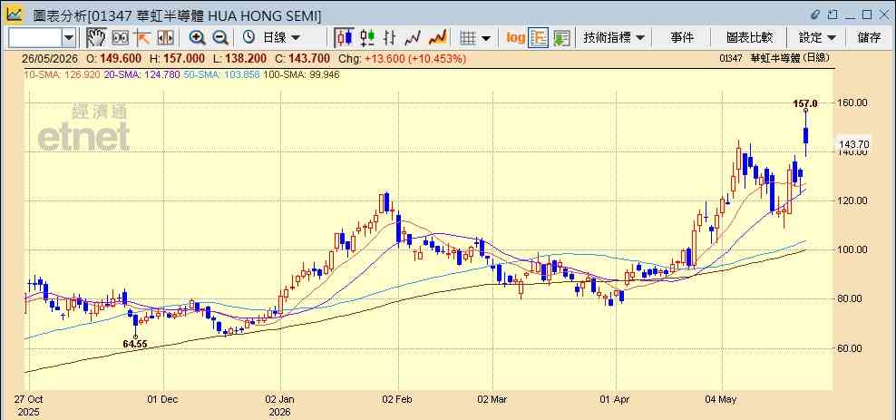
Task: Click the L: 138.200 low value
Action: 239,58
